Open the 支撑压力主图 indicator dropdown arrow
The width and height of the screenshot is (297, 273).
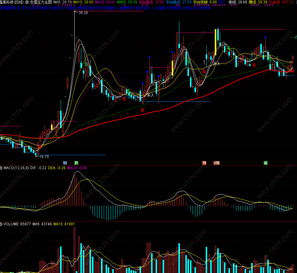(27, 2)
